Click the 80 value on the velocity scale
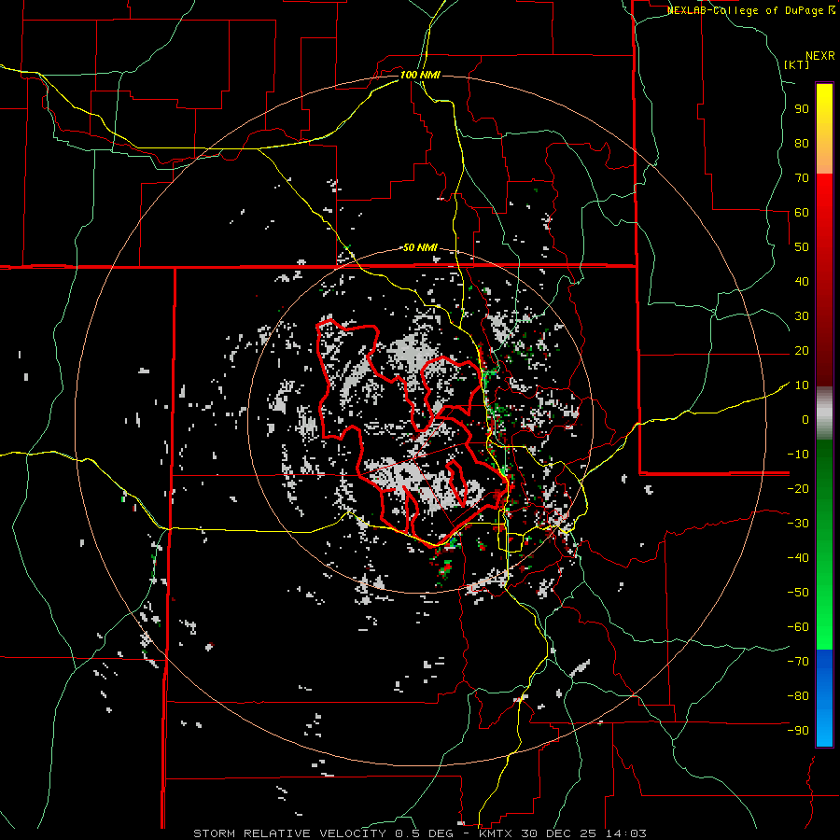The height and width of the screenshot is (840, 840). point(802,144)
